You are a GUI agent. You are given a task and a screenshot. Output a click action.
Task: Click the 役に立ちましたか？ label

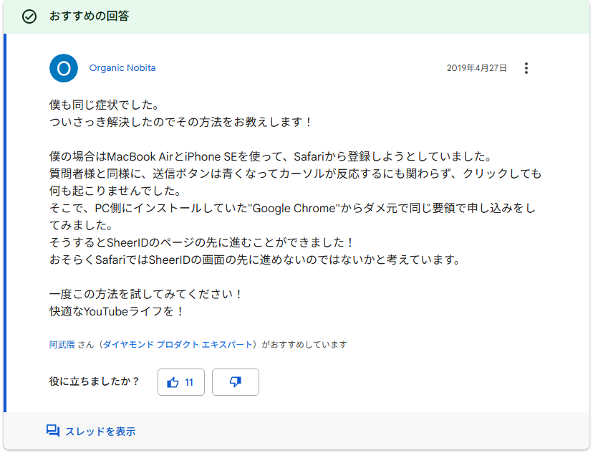(95, 382)
